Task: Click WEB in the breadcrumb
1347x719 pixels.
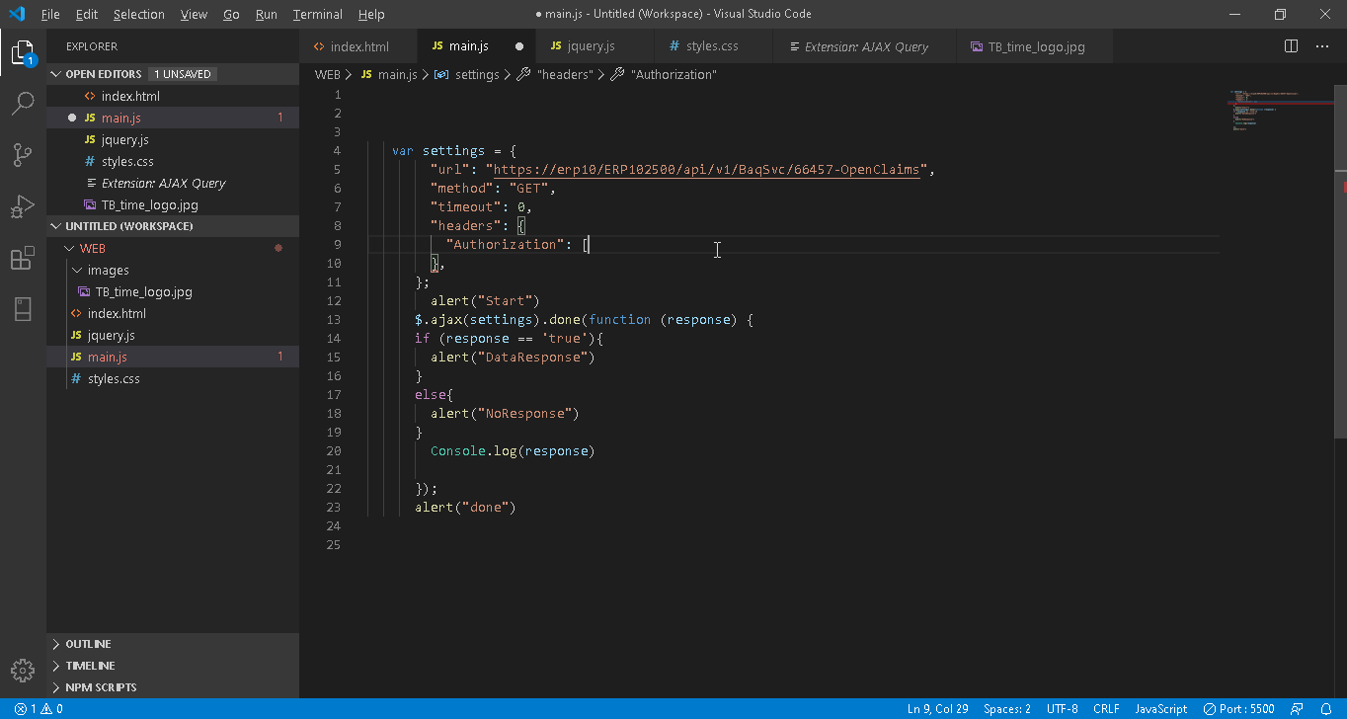Action: (327, 75)
